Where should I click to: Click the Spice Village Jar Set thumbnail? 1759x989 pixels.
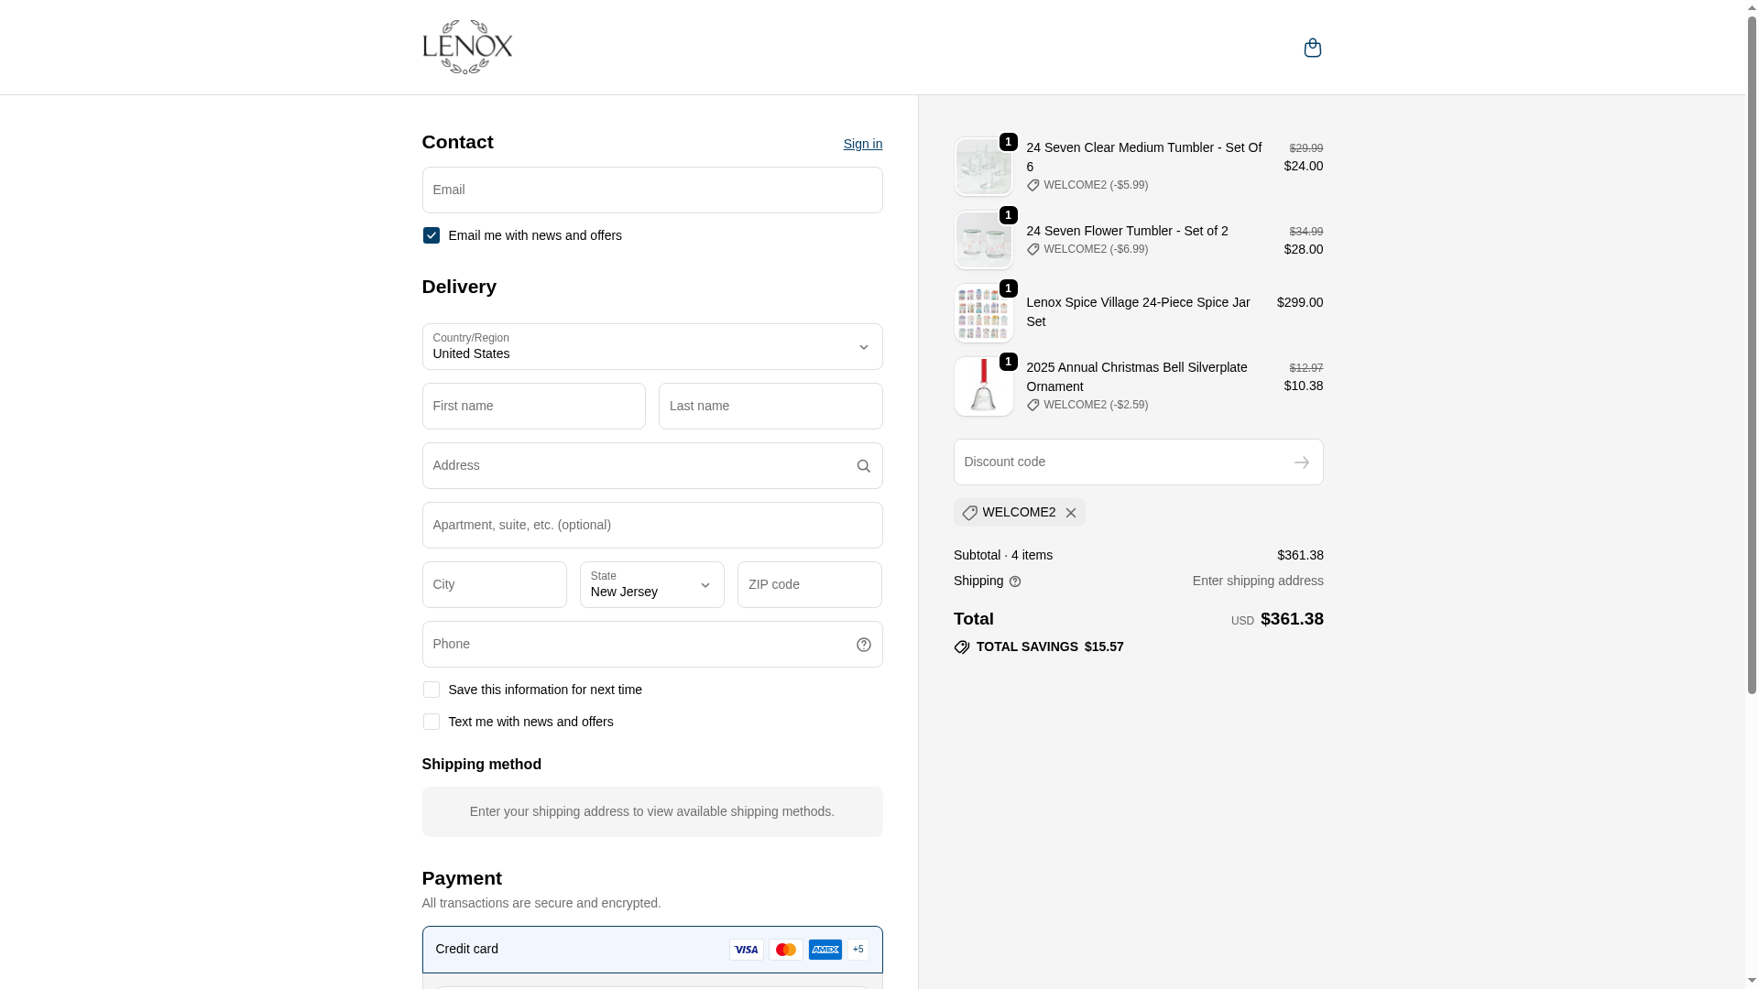click(983, 313)
